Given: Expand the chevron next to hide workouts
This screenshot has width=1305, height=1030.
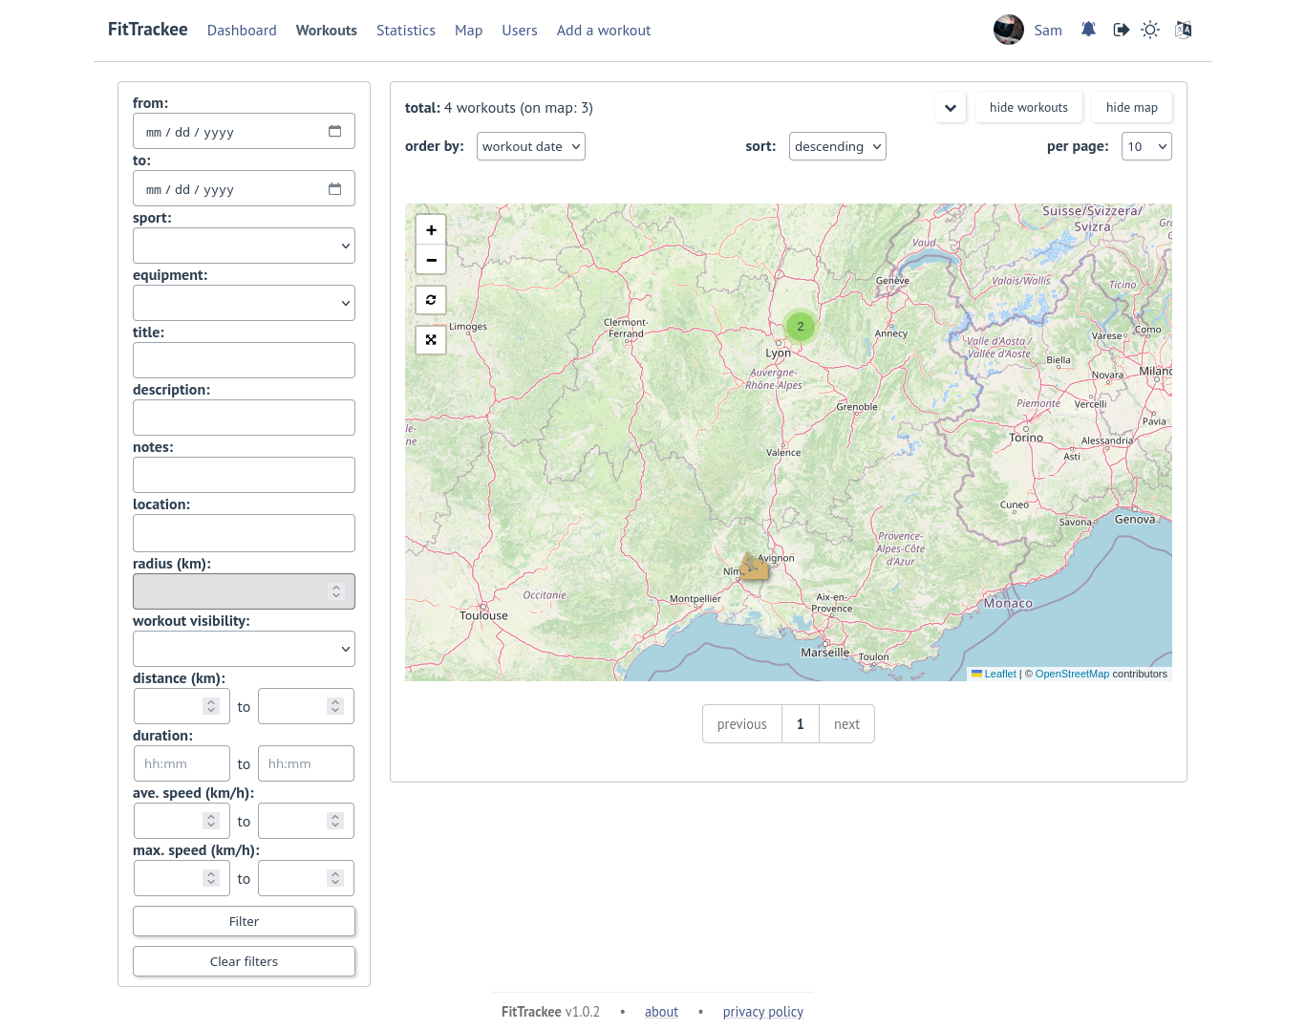Looking at the screenshot, I should [951, 108].
